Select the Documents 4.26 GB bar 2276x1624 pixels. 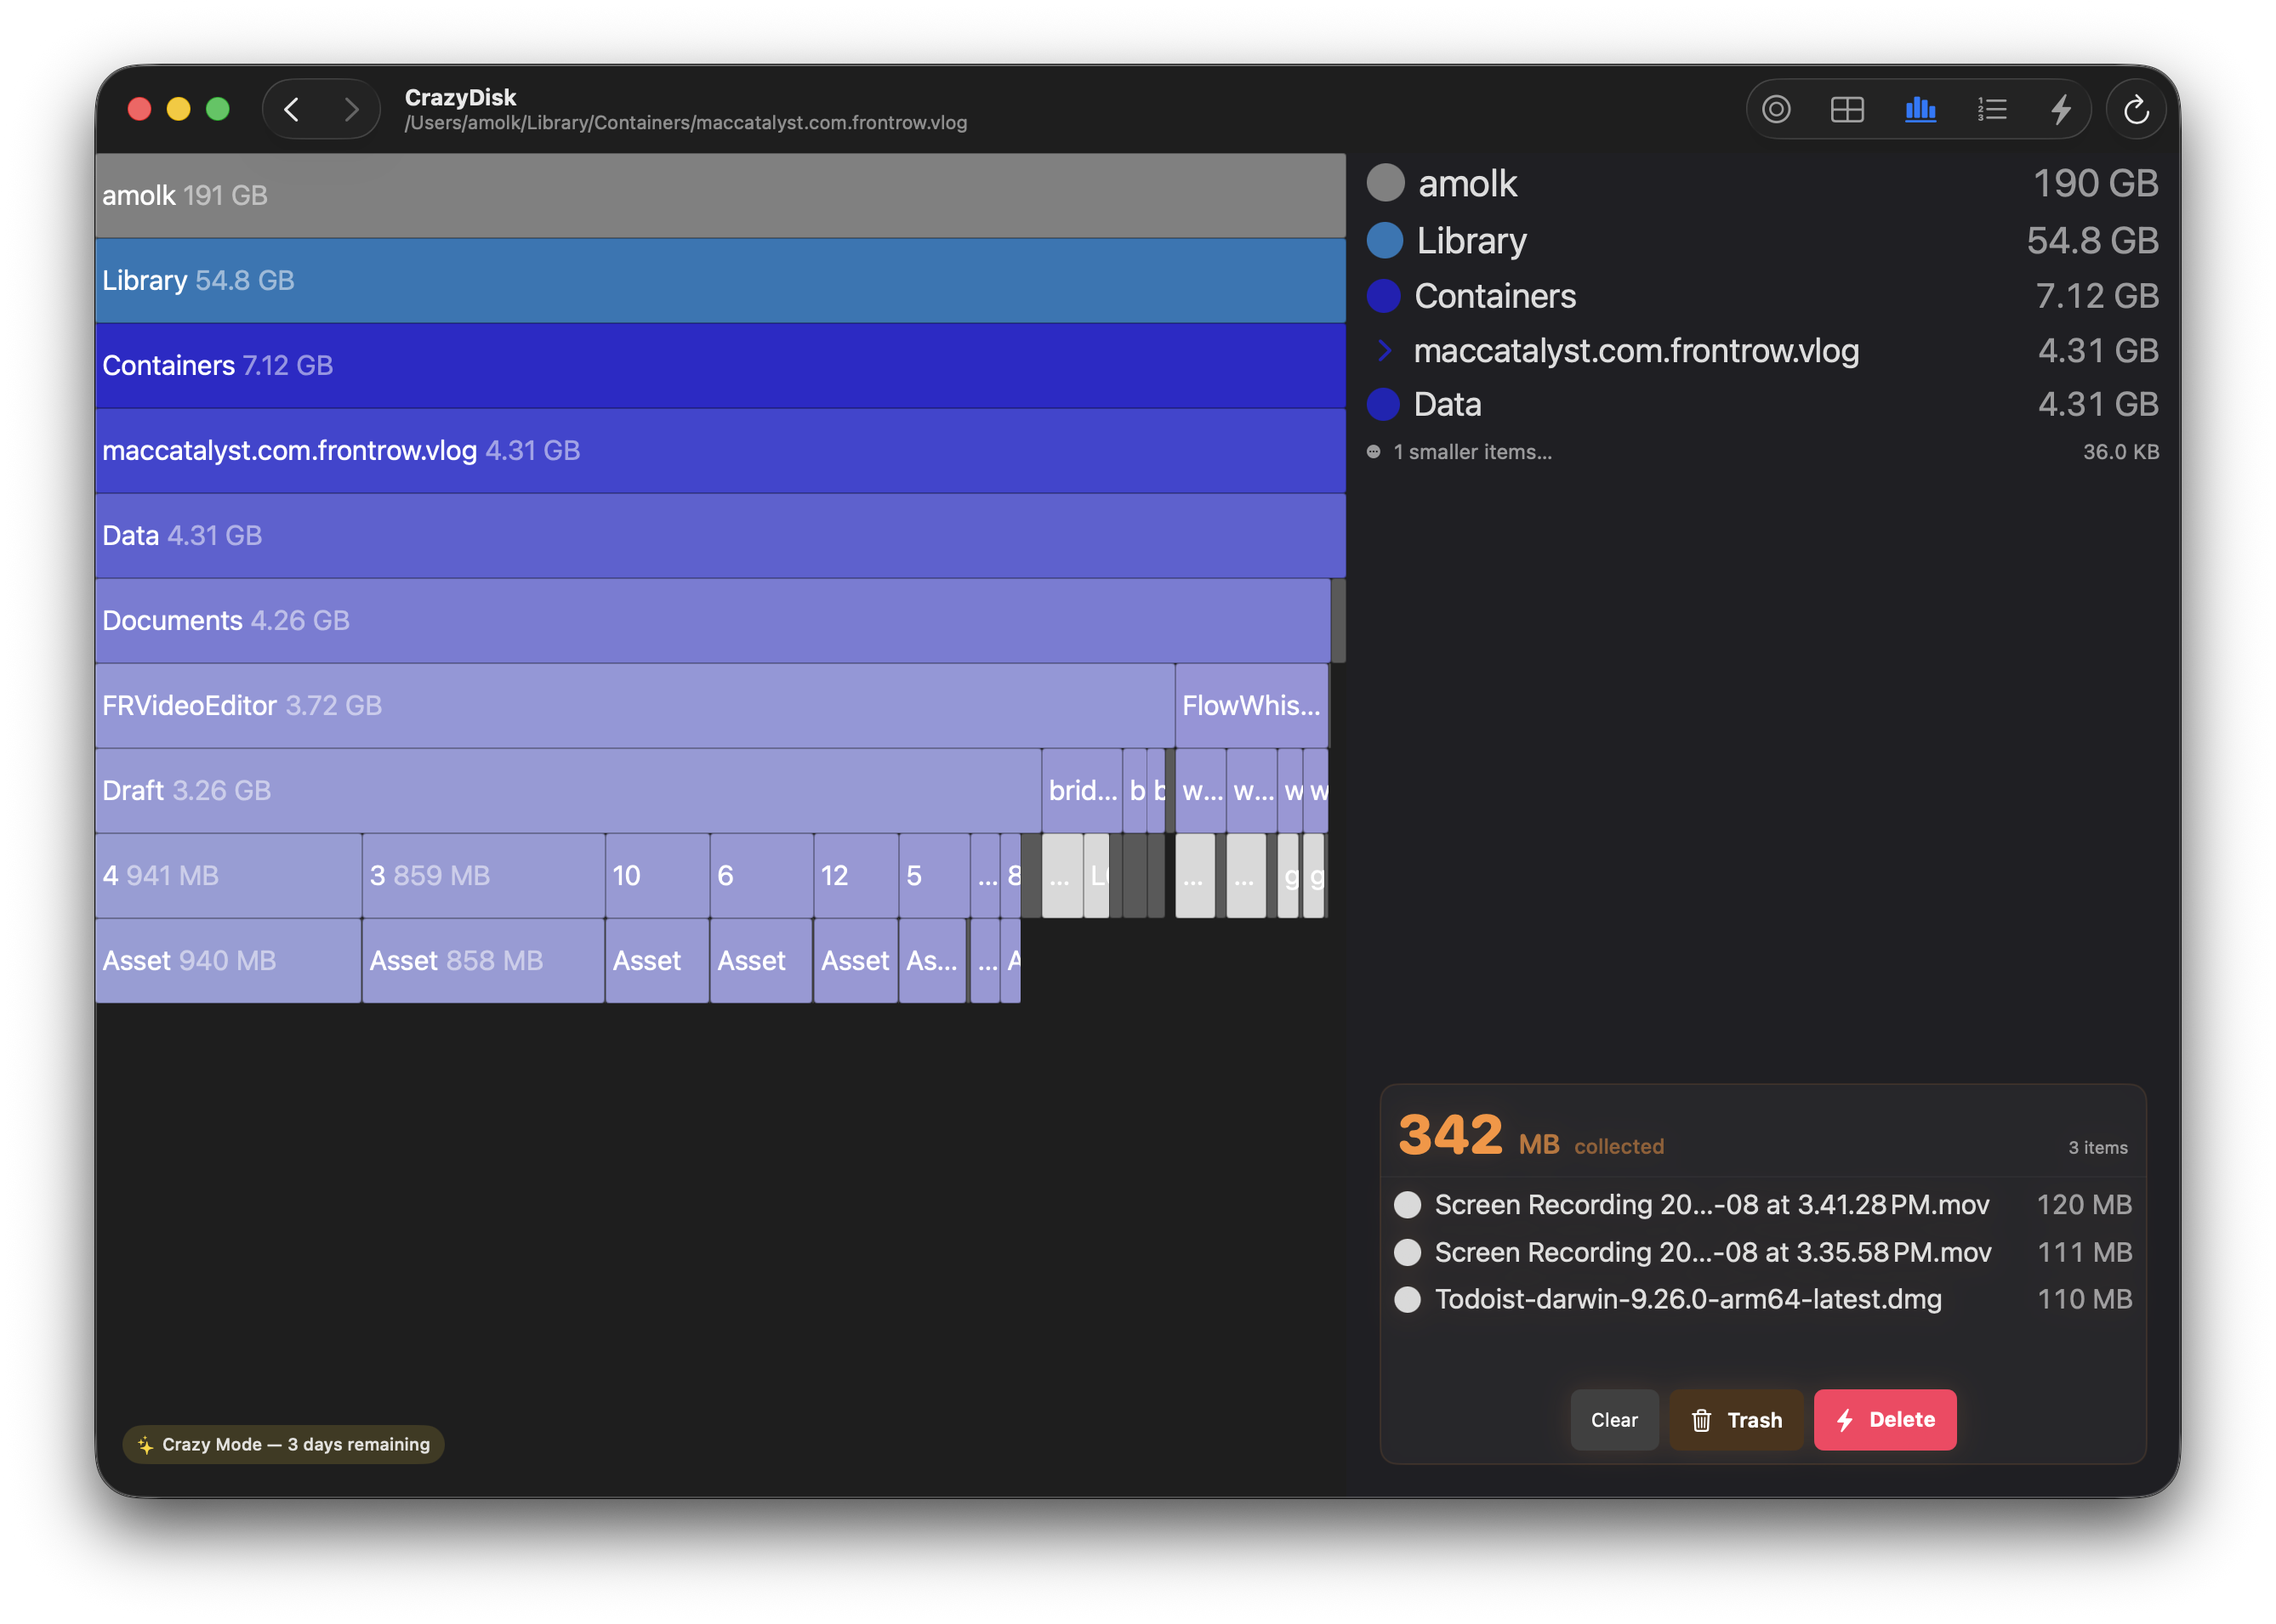(x=712, y=621)
